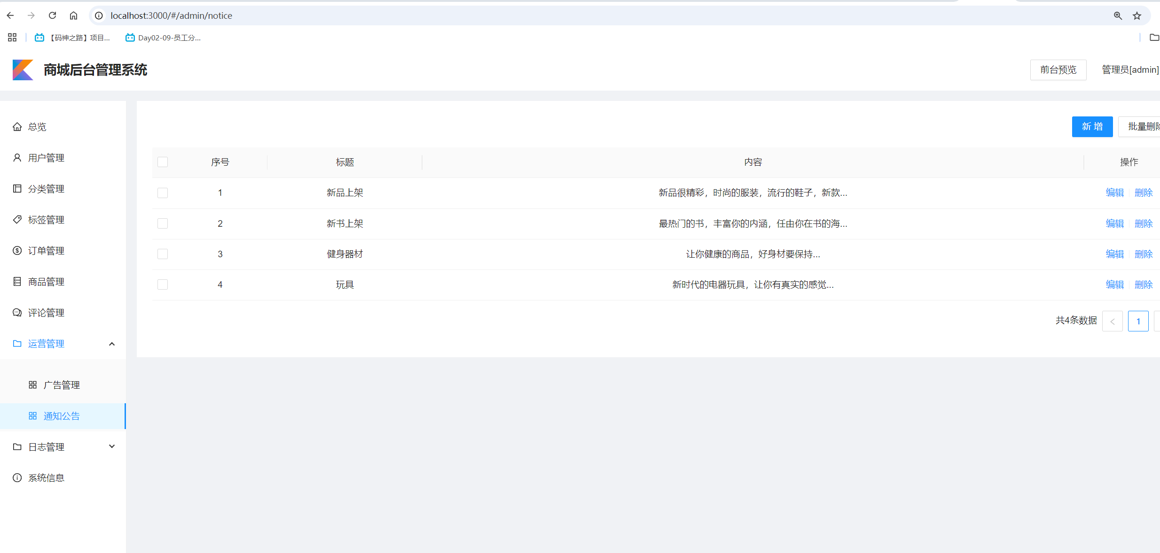Screen dimensions: 1160x553
Task: Open 订单管理 order management
Action: pos(46,250)
